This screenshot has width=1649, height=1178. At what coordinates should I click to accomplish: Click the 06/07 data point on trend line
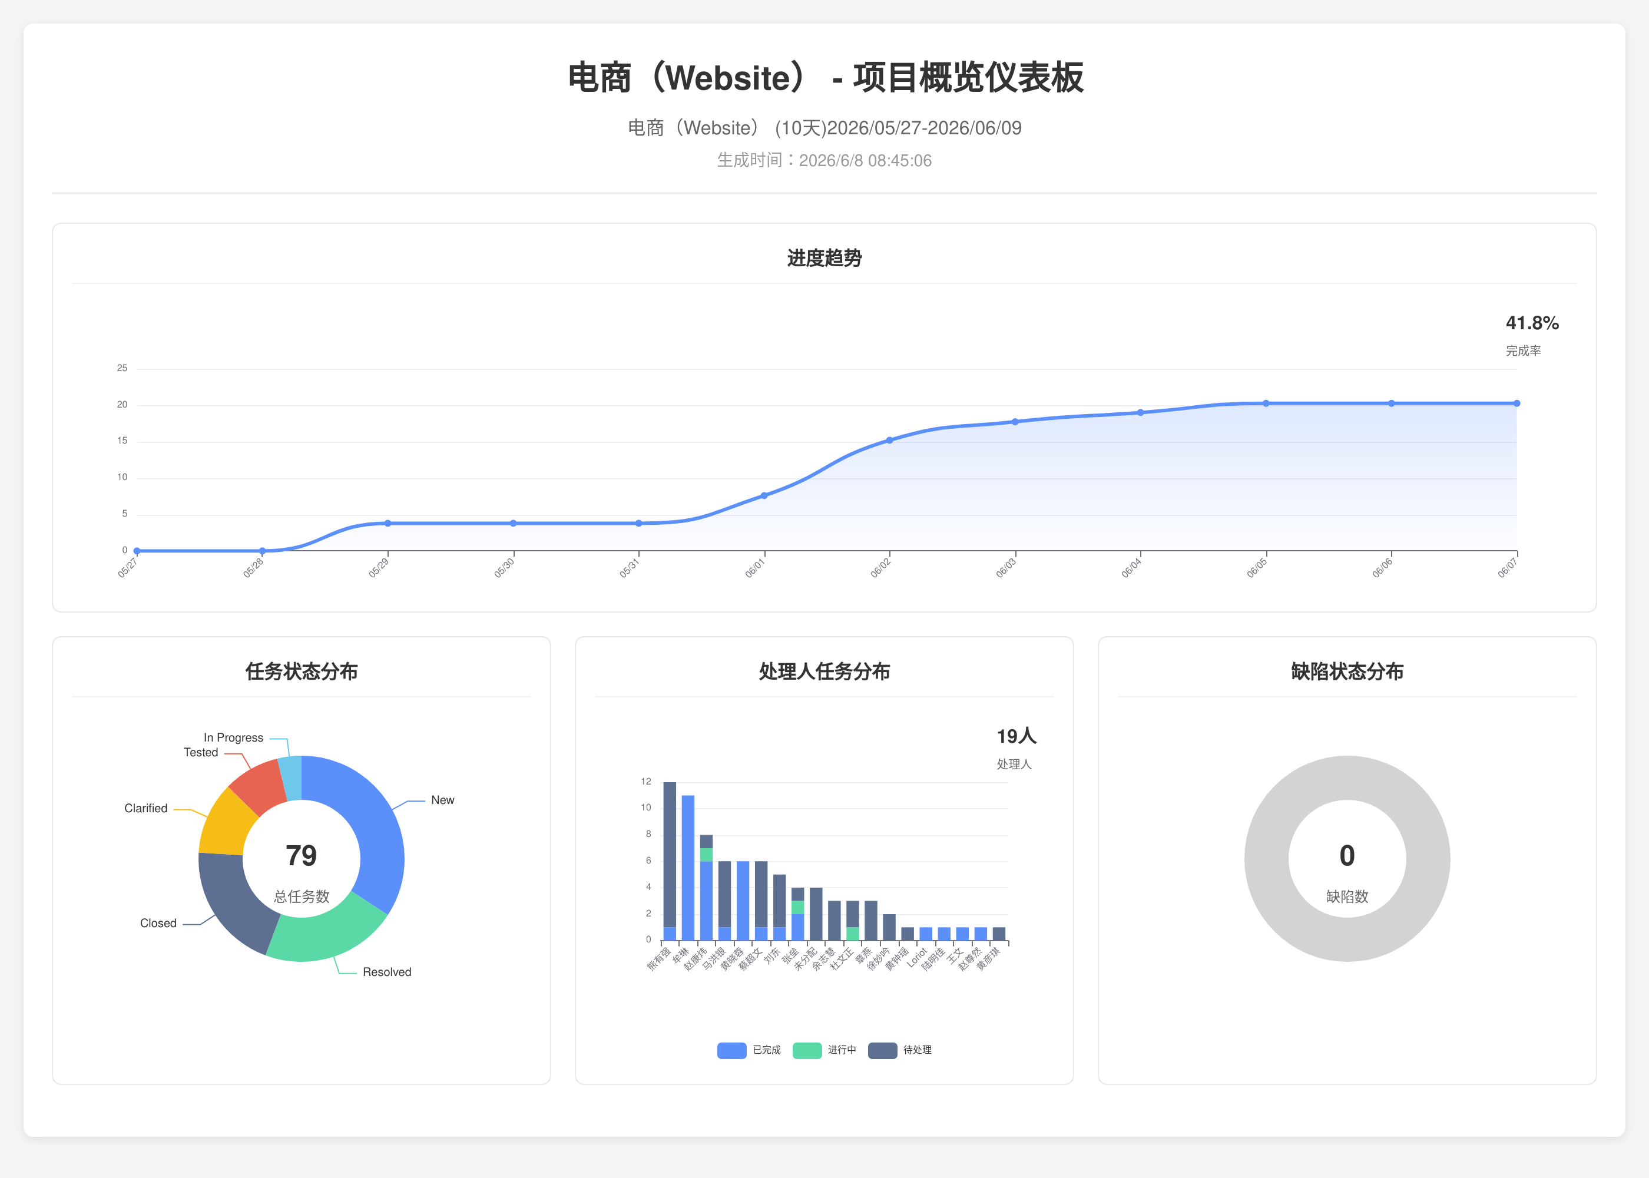[1517, 403]
